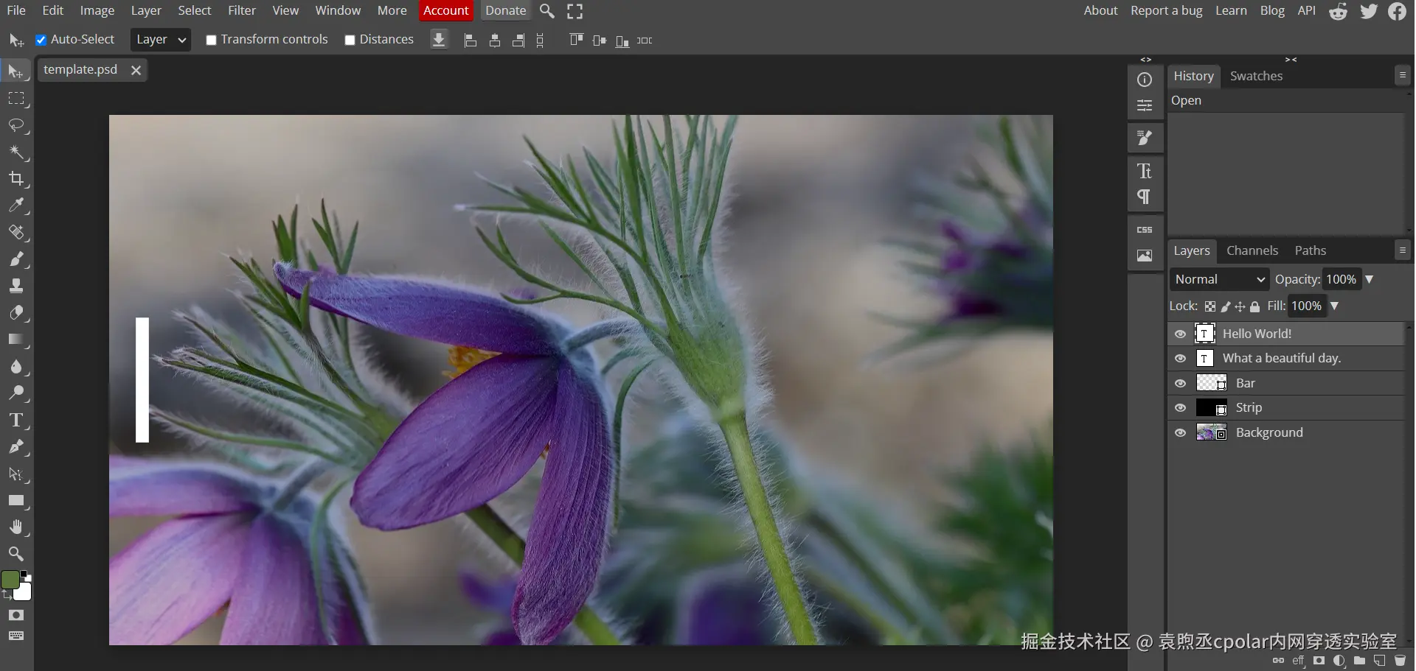This screenshot has height=671, width=1416.
Task: Hide the Strip layer
Action: coord(1180,407)
